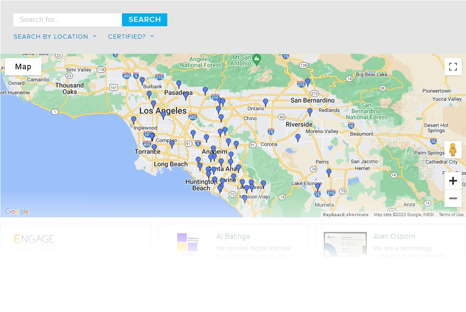
Task: Toggle fullscreen map view
Action: click(x=453, y=67)
